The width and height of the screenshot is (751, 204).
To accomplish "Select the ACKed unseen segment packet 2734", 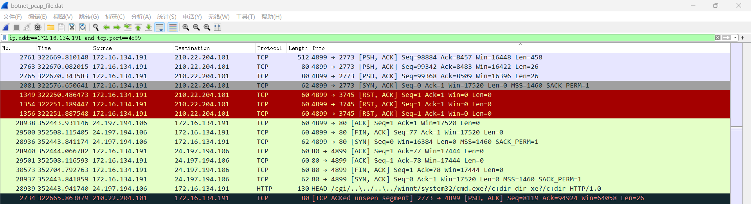I will coord(365,198).
